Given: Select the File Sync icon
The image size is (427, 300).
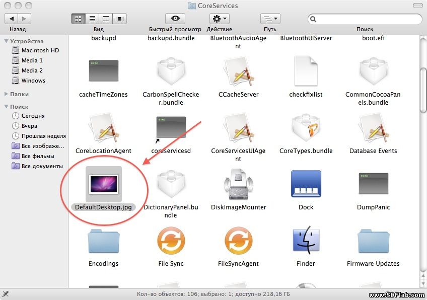Looking at the screenshot, I should 171,241.
